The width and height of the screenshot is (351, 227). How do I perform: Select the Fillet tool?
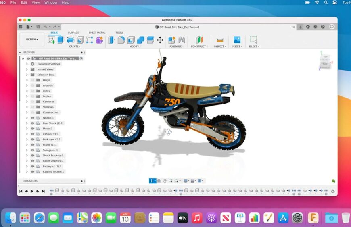[x=121, y=40]
